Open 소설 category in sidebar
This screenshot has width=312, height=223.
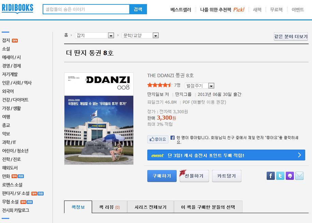(6, 49)
